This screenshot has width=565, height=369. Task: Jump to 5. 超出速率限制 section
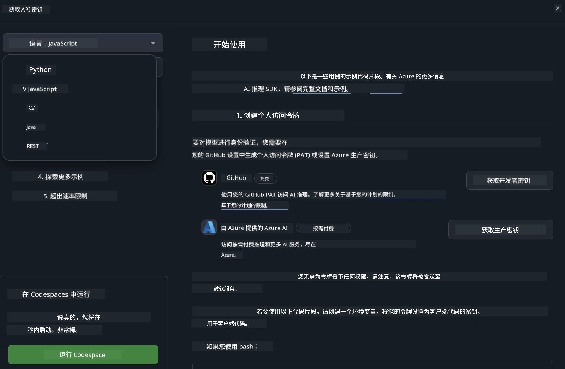(x=65, y=196)
